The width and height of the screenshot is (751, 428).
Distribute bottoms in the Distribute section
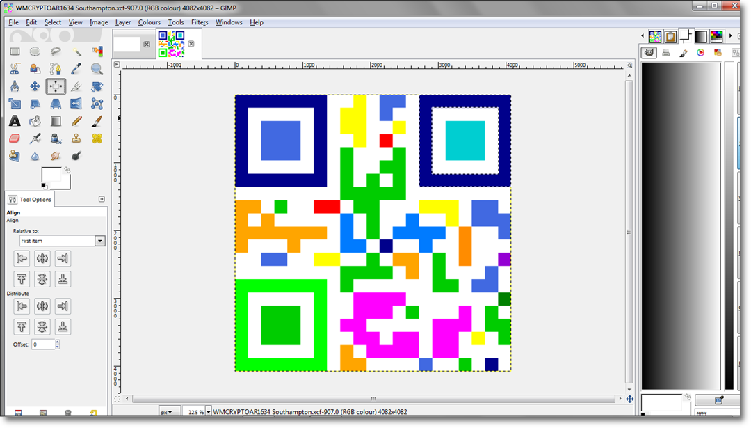pos(63,327)
